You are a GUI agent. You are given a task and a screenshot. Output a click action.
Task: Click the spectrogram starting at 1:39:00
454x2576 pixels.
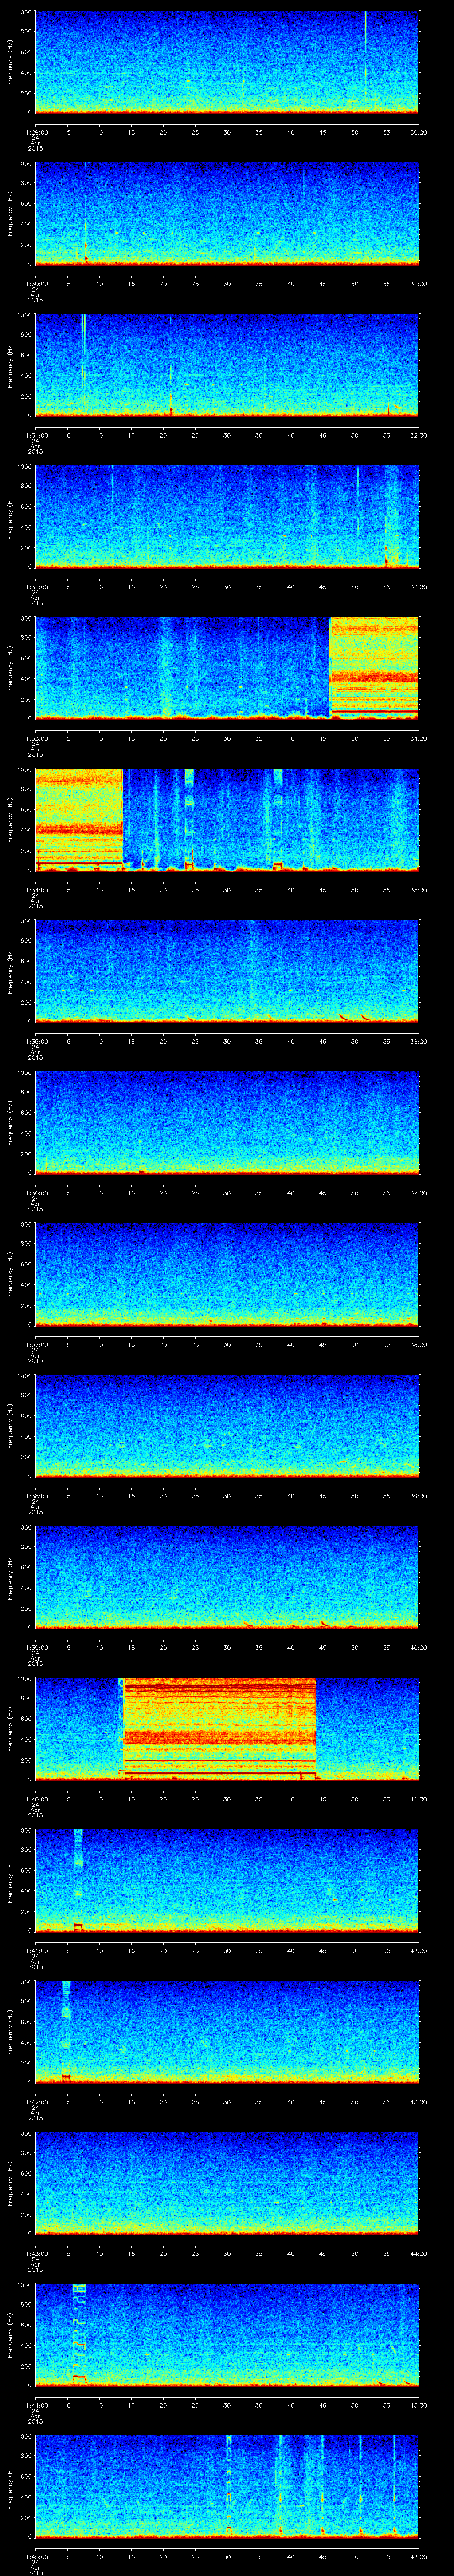point(227,1577)
